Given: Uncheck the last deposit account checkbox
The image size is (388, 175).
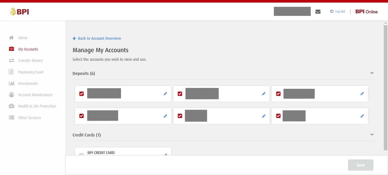Looking at the screenshot, I should pyautogui.click(x=278, y=116).
